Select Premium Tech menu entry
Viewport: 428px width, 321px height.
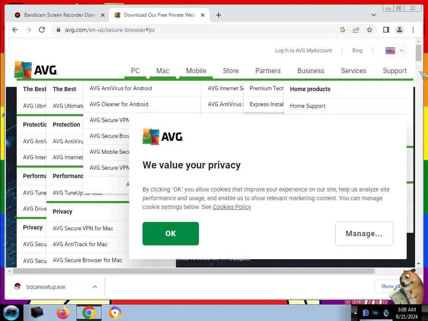(x=267, y=89)
